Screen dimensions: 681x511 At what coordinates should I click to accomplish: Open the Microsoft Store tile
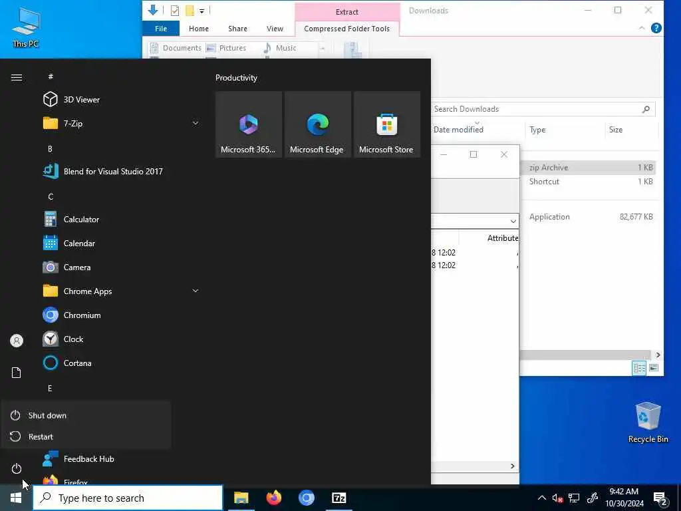point(386,124)
